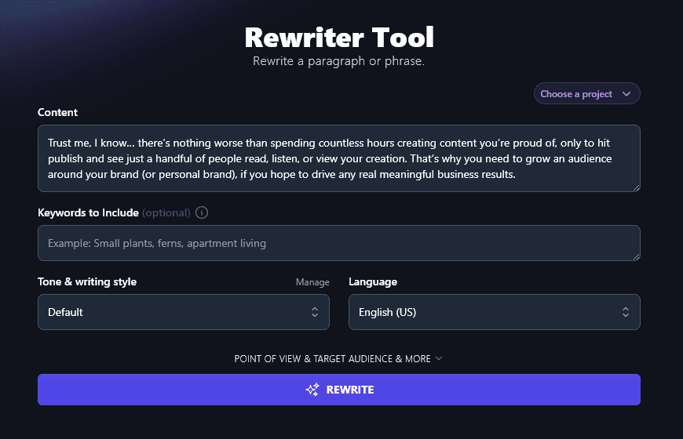Click the sparkle icon on the Rewrite button
The height and width of the screenshot is (439, 683).
(x=312, y=390)
